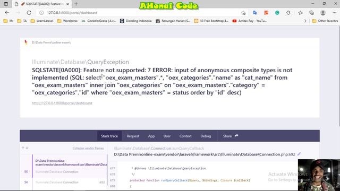The width and height of the screenshot is (340, 191).
Task: Open Connection.php in editor via pencil icon
Action: 299,154
